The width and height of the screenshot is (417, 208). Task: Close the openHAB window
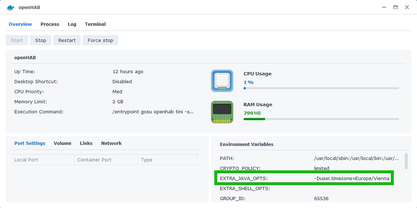(407, 8)
